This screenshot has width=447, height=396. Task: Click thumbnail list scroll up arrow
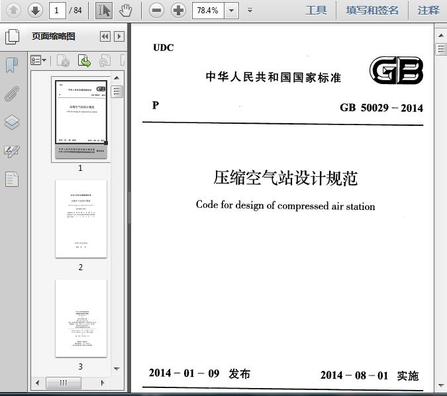click(x=117, y=78)
